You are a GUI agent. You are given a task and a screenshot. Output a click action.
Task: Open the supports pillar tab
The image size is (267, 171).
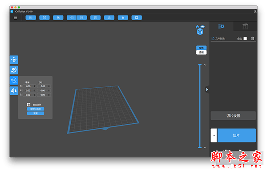click(x=245, y=26)
